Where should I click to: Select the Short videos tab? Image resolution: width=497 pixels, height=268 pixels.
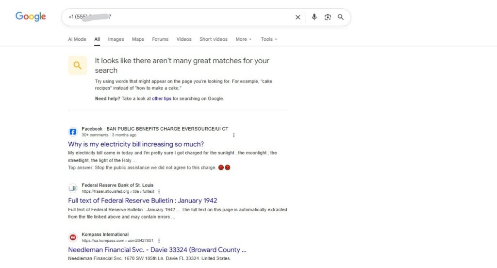(213, 39)
